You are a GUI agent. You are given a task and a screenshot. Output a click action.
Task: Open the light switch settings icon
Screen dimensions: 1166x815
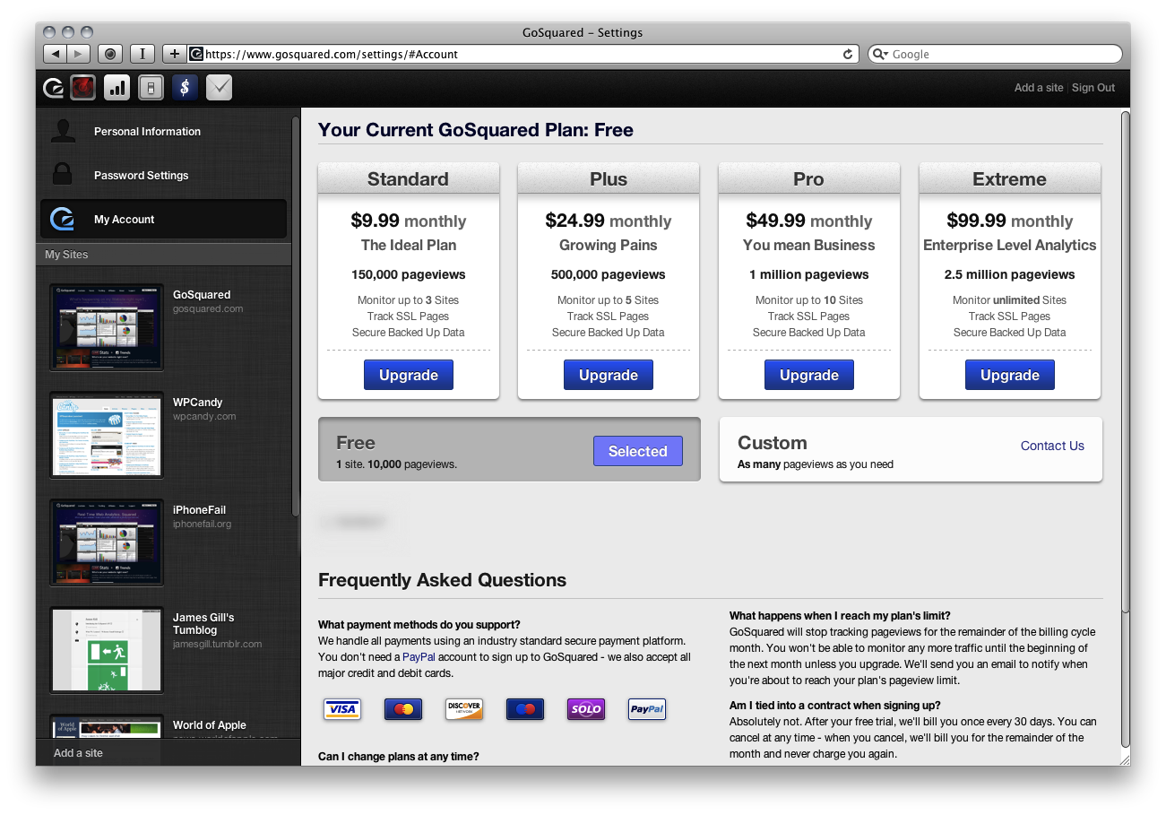151,87
